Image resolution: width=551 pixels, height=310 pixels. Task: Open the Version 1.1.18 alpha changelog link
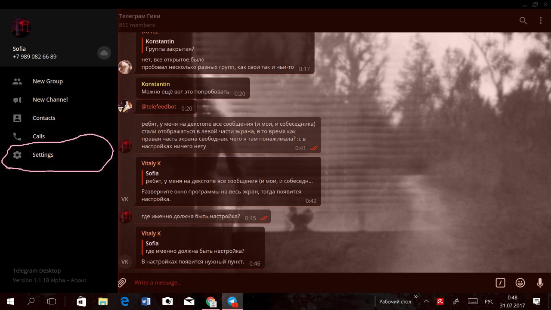(x=39, y=280)
